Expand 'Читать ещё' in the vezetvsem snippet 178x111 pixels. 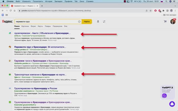pos(22,95)
